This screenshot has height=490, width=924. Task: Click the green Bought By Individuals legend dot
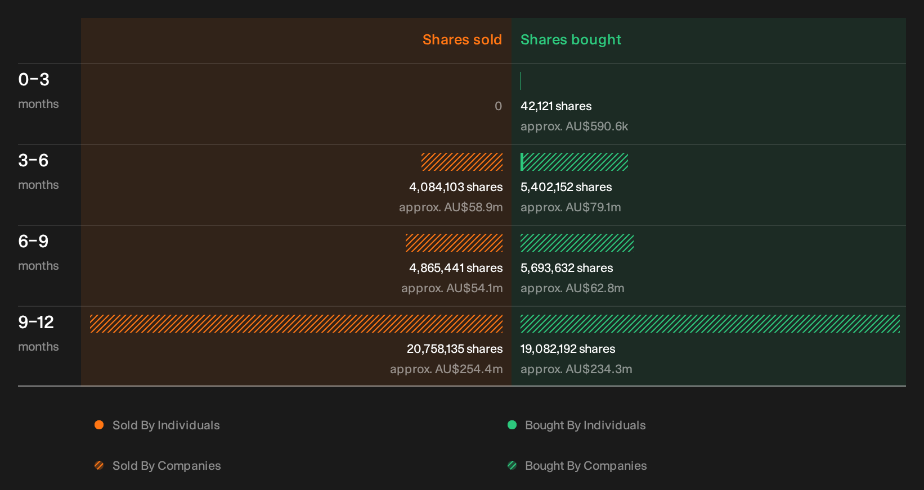(512, 425)
